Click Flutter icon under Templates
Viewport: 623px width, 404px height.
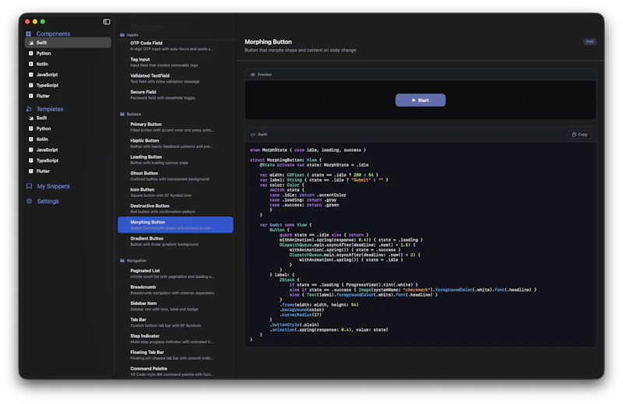[31, 171]
